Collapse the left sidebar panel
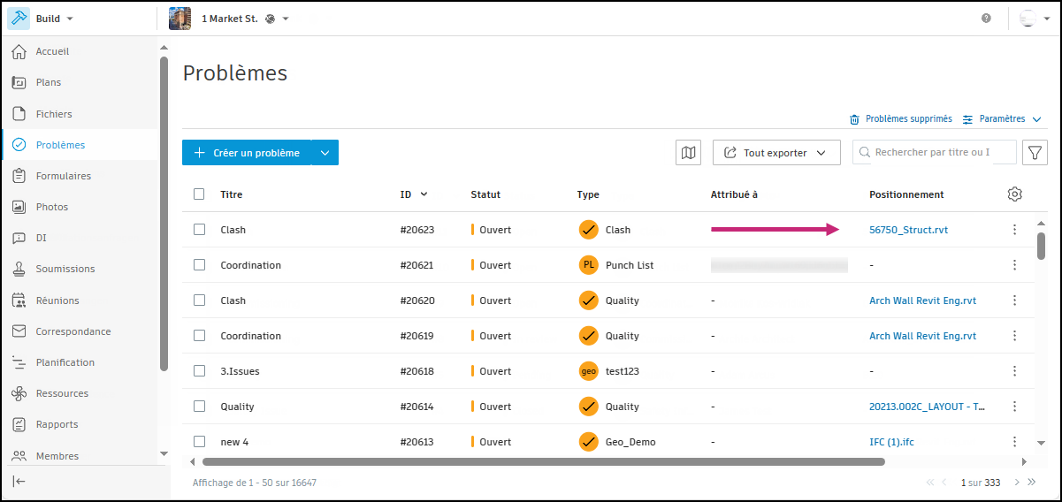This screenshot has height=502, width=1062. [x=19, y=481]
